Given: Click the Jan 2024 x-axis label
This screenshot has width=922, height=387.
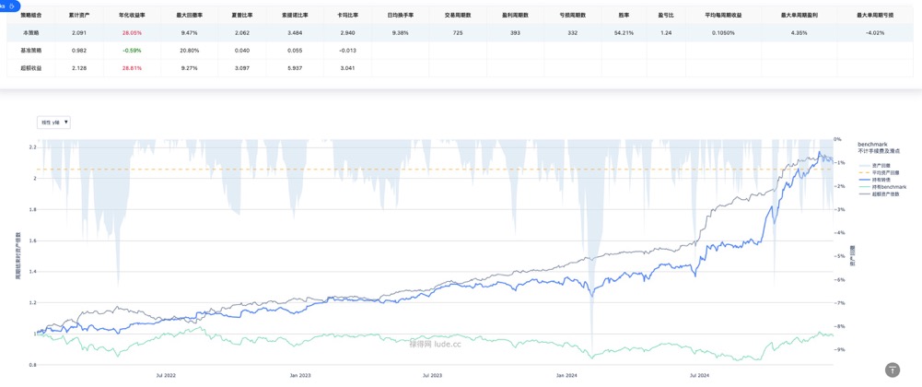Looking at the screenshot, I should [566, 376].
